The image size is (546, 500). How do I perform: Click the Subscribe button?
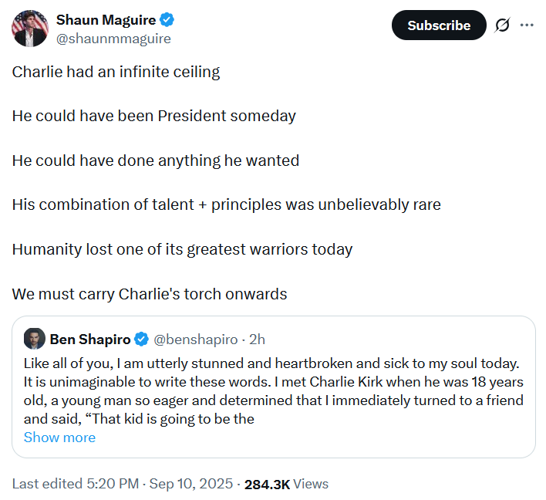pos(439,25)
